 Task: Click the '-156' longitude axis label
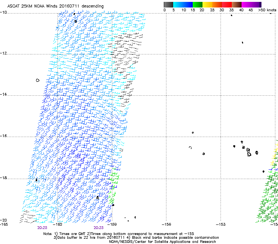click(x=166, y=224)
